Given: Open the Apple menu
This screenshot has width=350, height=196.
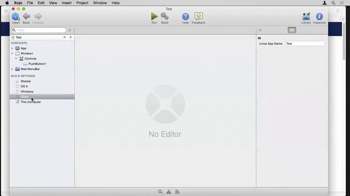Looking at the screenshot, I should pos(7,3).
